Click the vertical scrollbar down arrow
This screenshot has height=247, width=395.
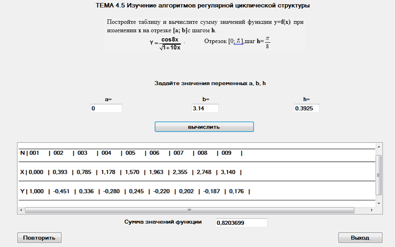pos(379,203)
